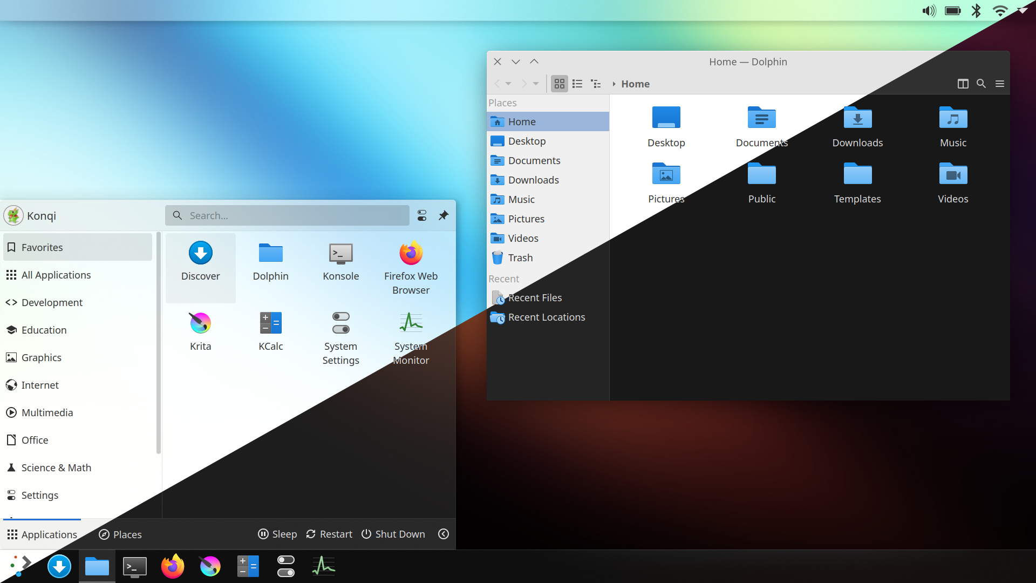Click the Restart button
The height and width of the screenshot is (583, 1036).
click(329, 534)
